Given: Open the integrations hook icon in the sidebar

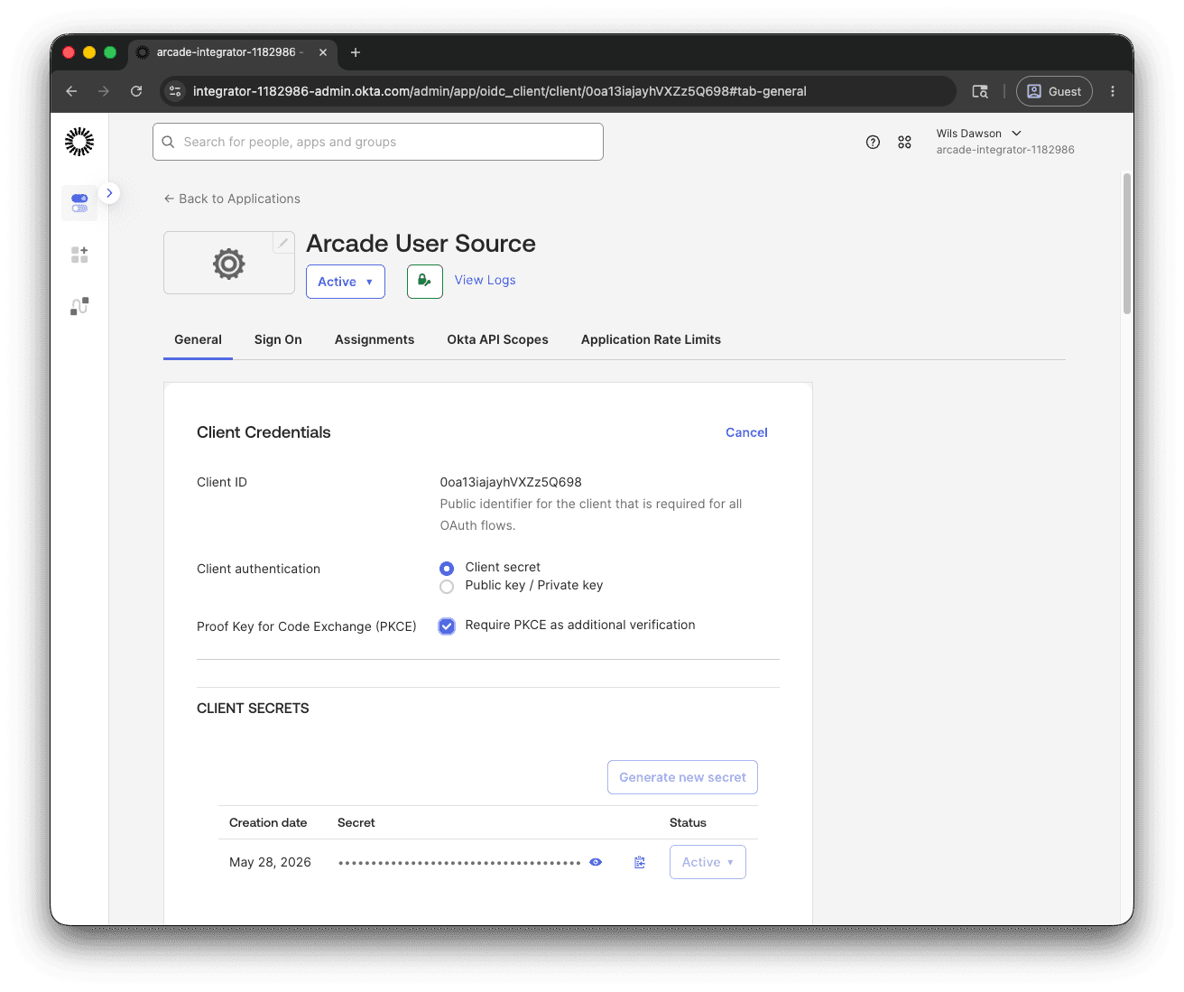Looking at the screenshot, I should 79,306.
